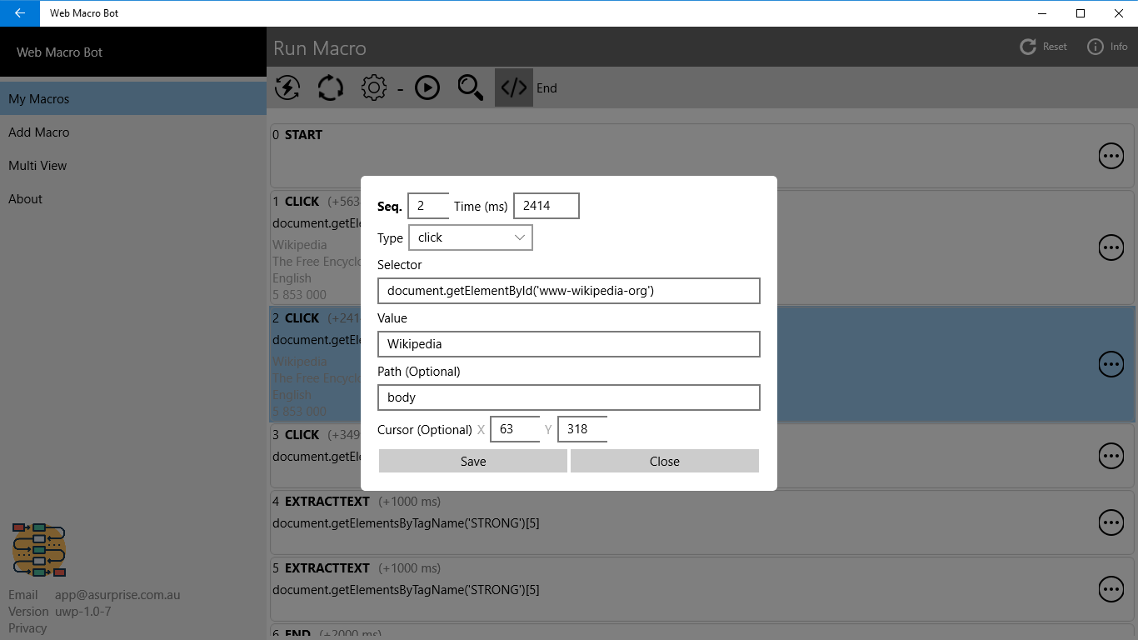Open About in sidebar
The height and width of the screenshot is (640, 1138).
(x=133, y=198)
